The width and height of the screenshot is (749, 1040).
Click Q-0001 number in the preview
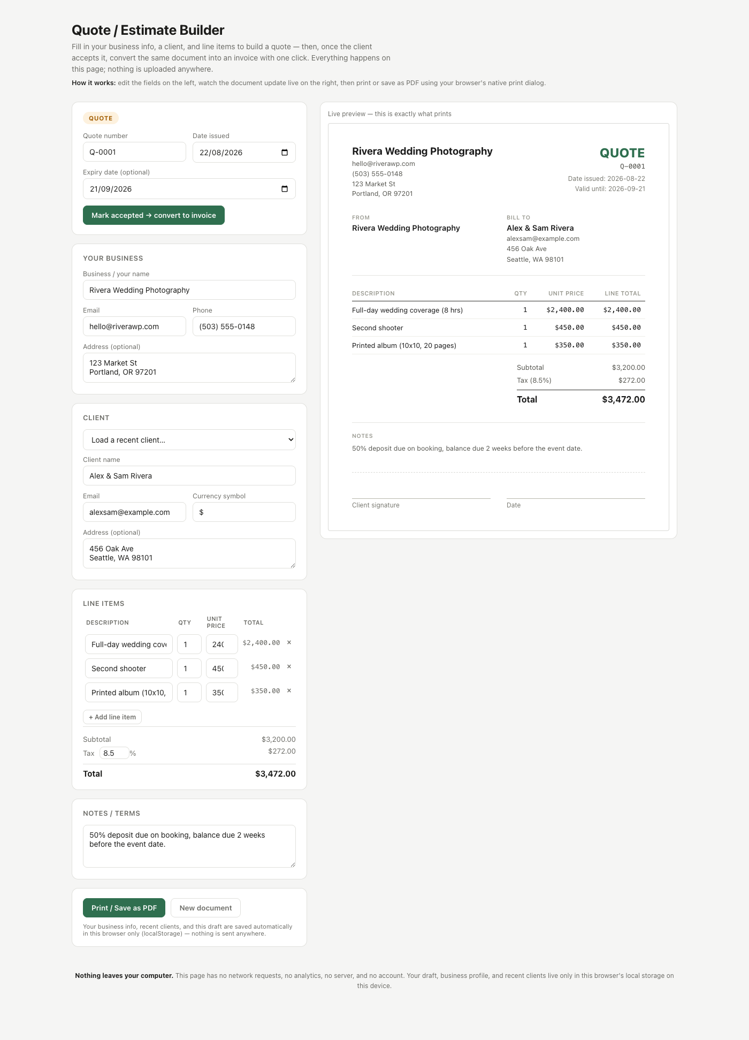632,166
